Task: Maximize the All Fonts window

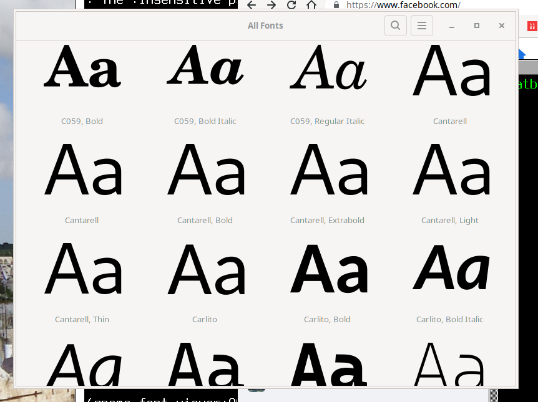Action: point(477,26)
